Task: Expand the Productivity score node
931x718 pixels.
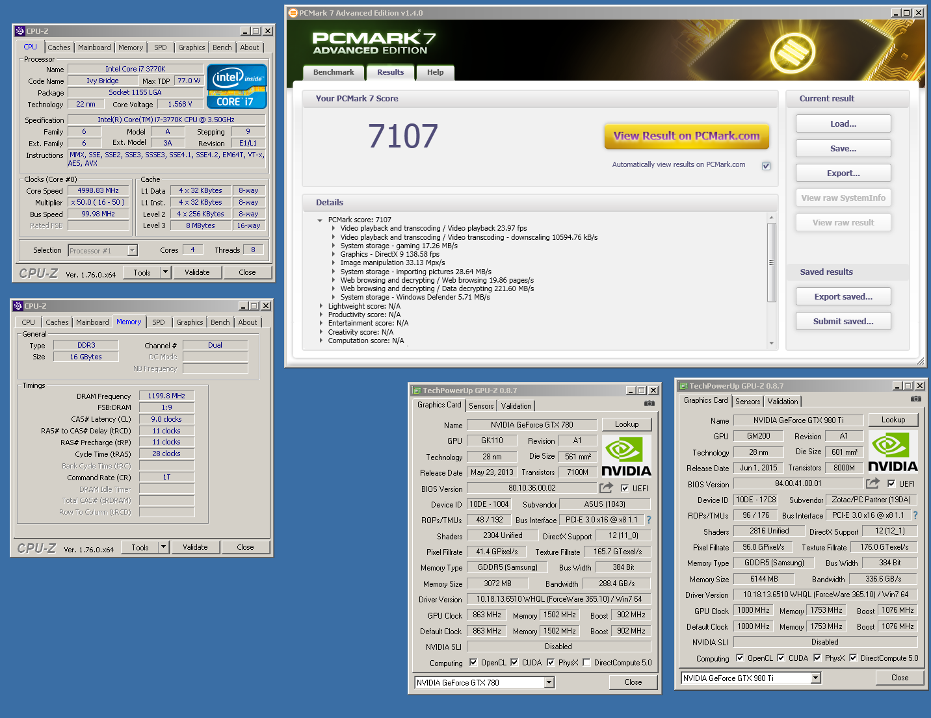Action: click(321, 314)
